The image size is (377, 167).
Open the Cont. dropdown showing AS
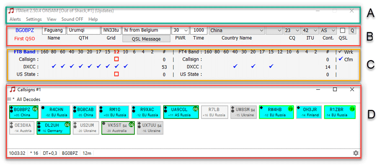(328, 30)
